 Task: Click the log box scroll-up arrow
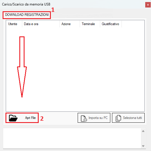(143, 131)
